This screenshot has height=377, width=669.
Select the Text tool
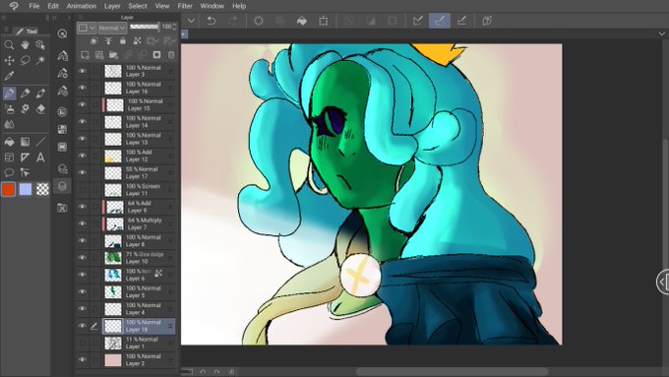40,157
